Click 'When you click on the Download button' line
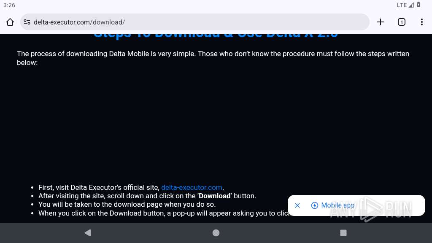The height and width of the screenshot is (243, 432). [164, 213]
